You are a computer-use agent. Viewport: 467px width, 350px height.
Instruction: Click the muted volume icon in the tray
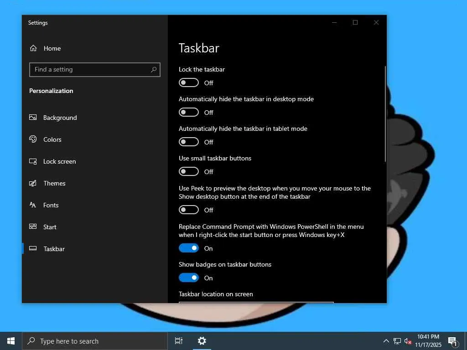[408, 341]
